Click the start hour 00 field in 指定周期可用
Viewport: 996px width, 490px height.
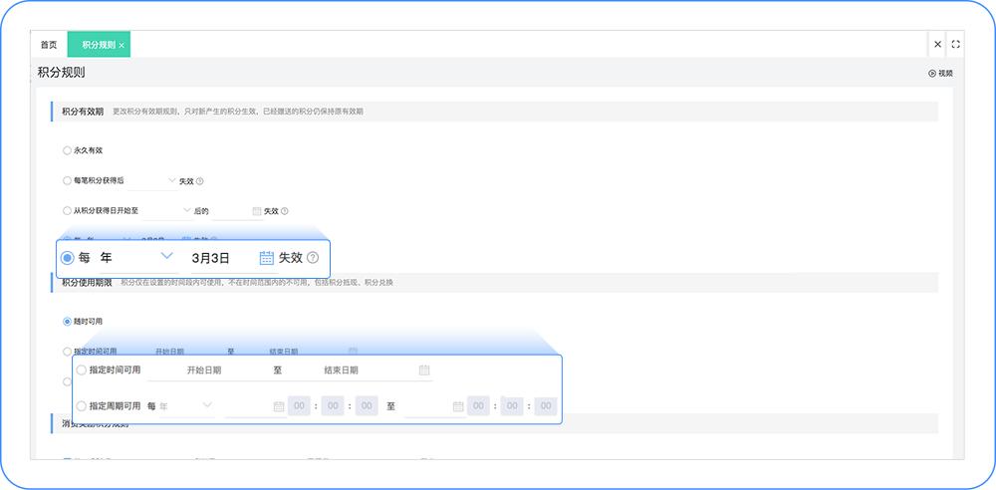[x=299, y=406]
